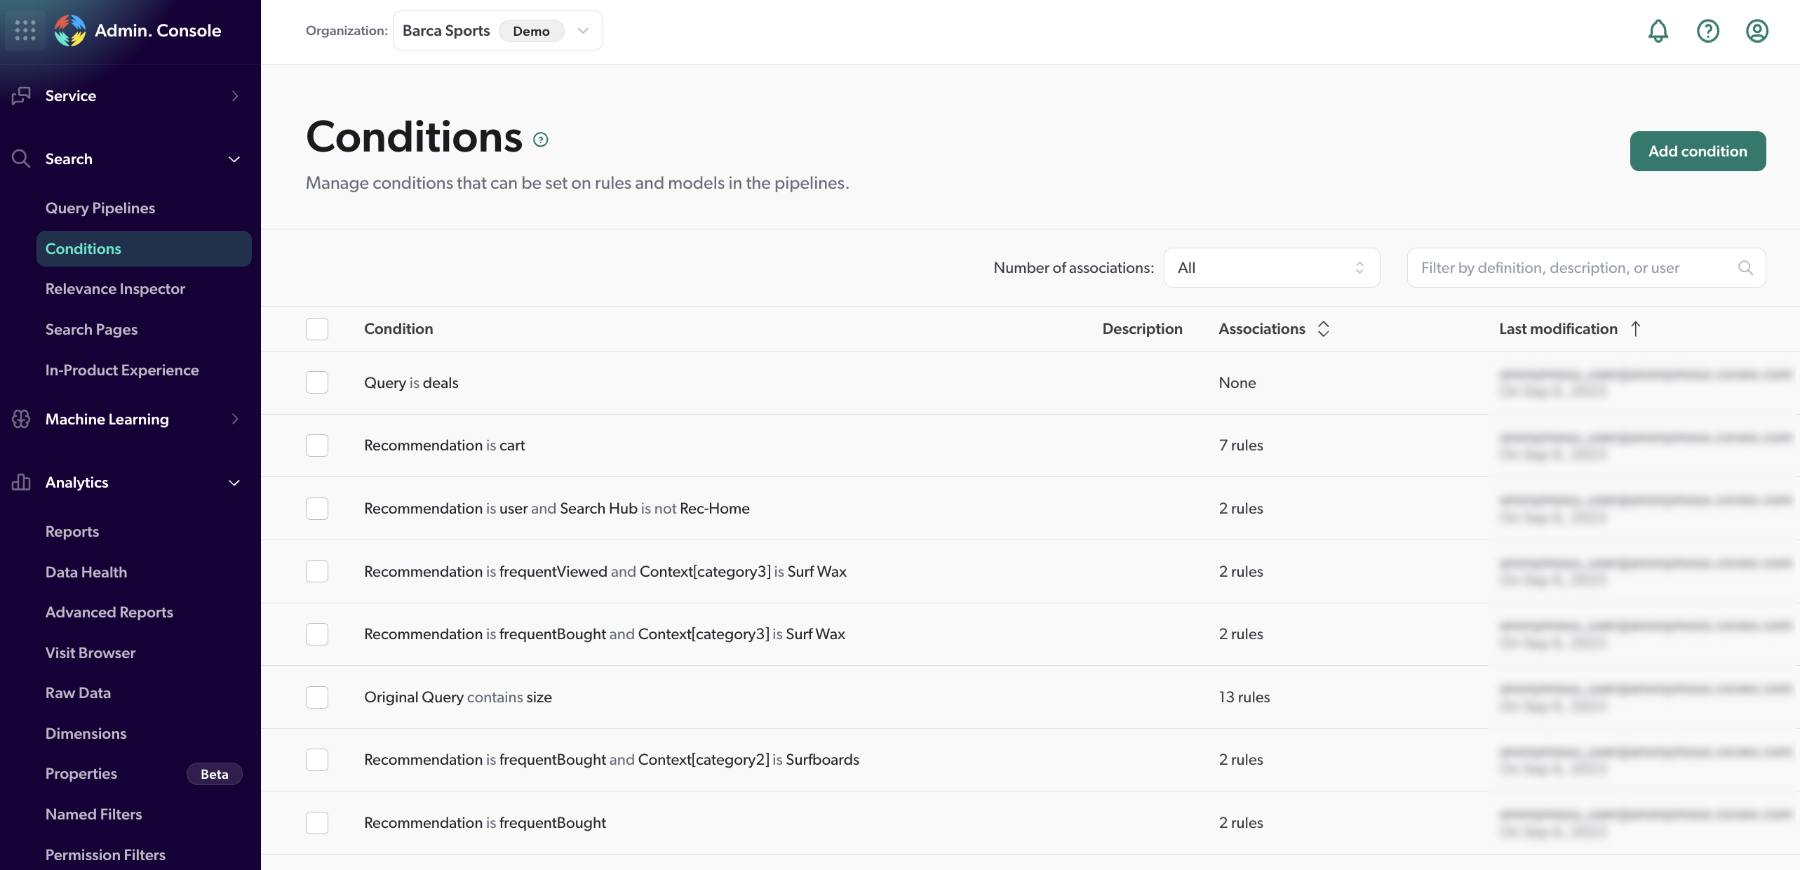Open the Query Pipelines page
Screen dimensions: 1800x870
pyautogui.click(x=100, y=208)
